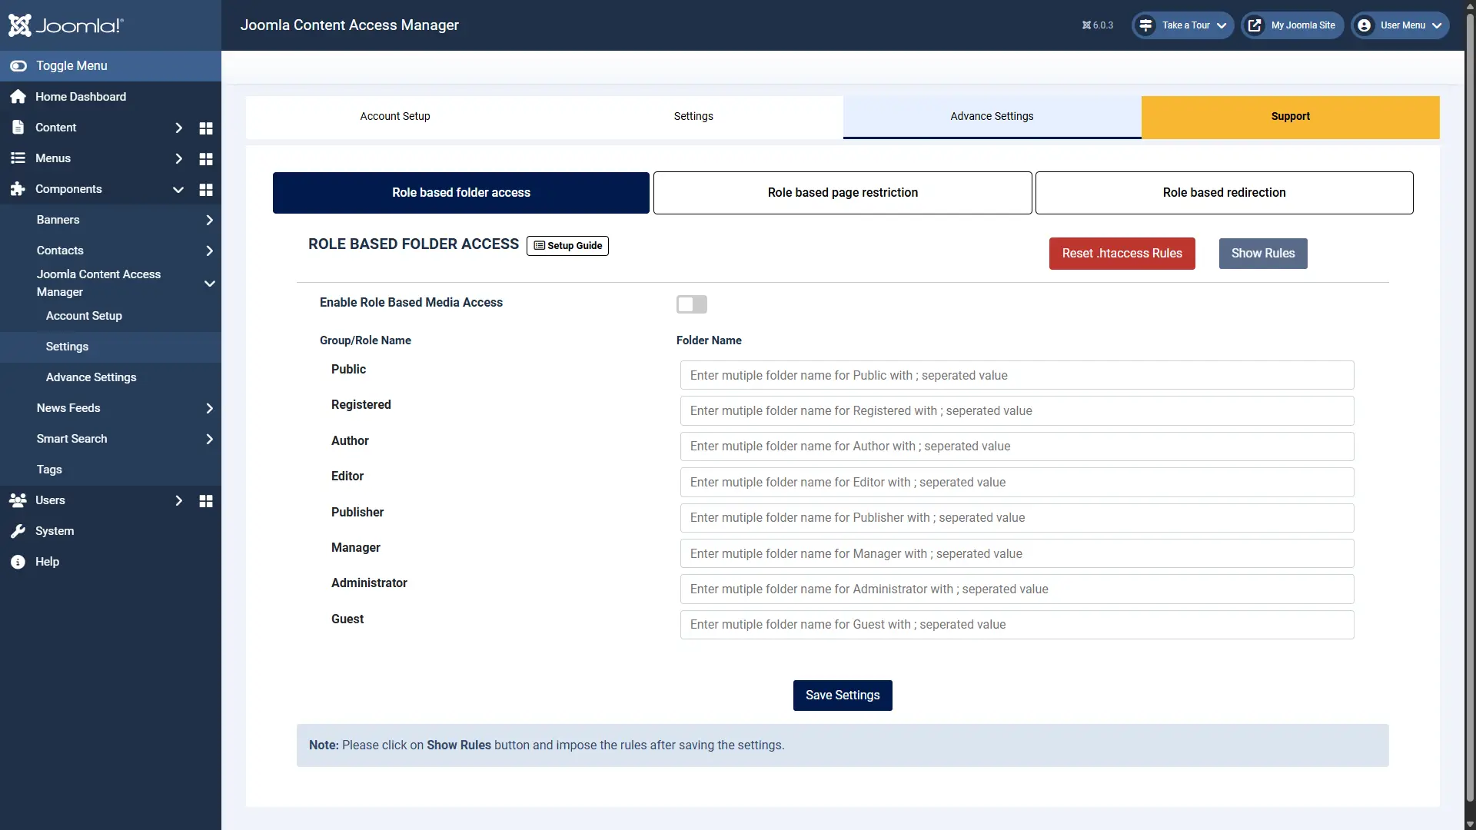1476x830 pixels.
Task: Click the User Menu avatar icon
Action: click(1364, 25)
